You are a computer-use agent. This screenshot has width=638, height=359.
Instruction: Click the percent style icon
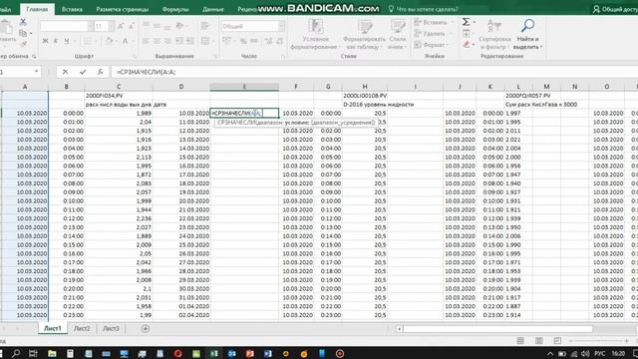click(x=243, y=41)
